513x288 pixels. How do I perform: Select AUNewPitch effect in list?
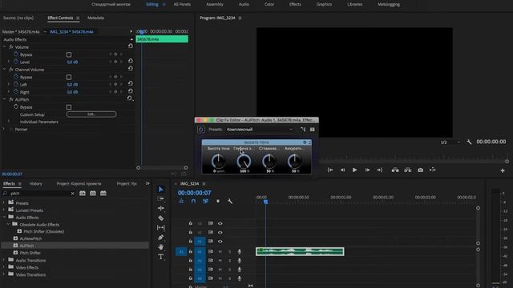pyautogui.click(x=30, y=238)
